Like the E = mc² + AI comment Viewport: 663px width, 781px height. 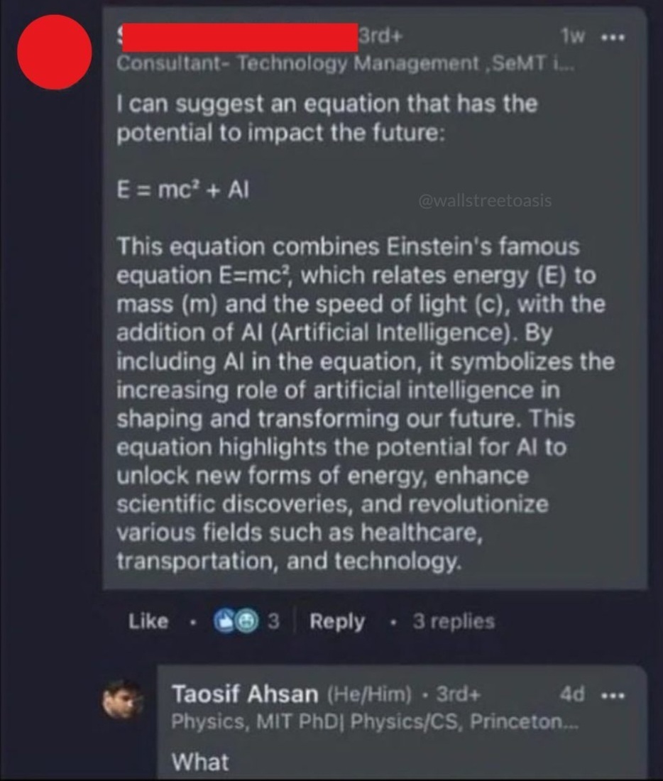click(x=148, y=622)
